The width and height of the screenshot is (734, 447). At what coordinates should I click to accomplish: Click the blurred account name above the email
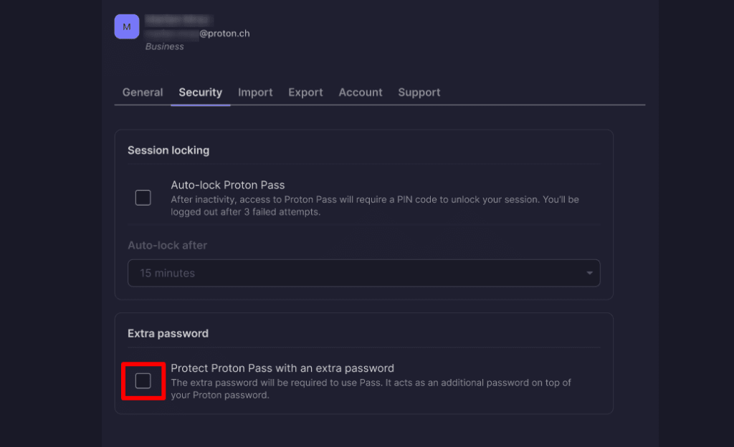click(x=178, y=20)
